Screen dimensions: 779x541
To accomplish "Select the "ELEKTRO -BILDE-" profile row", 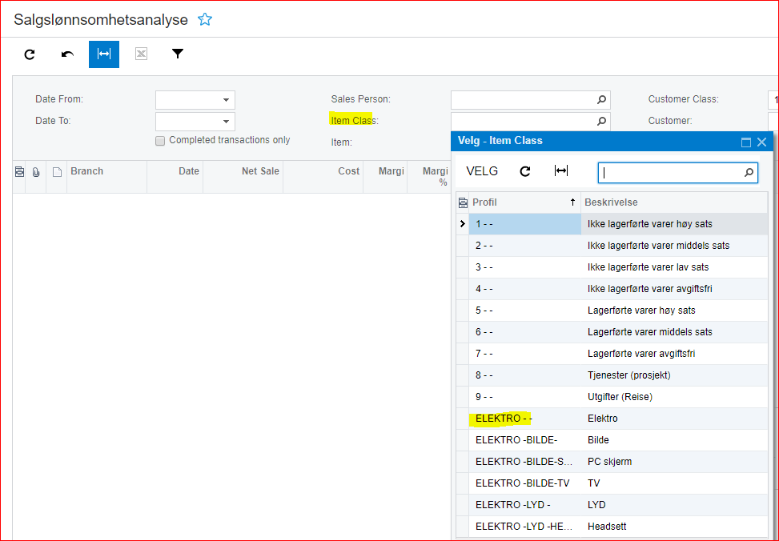I will point(612,440).
